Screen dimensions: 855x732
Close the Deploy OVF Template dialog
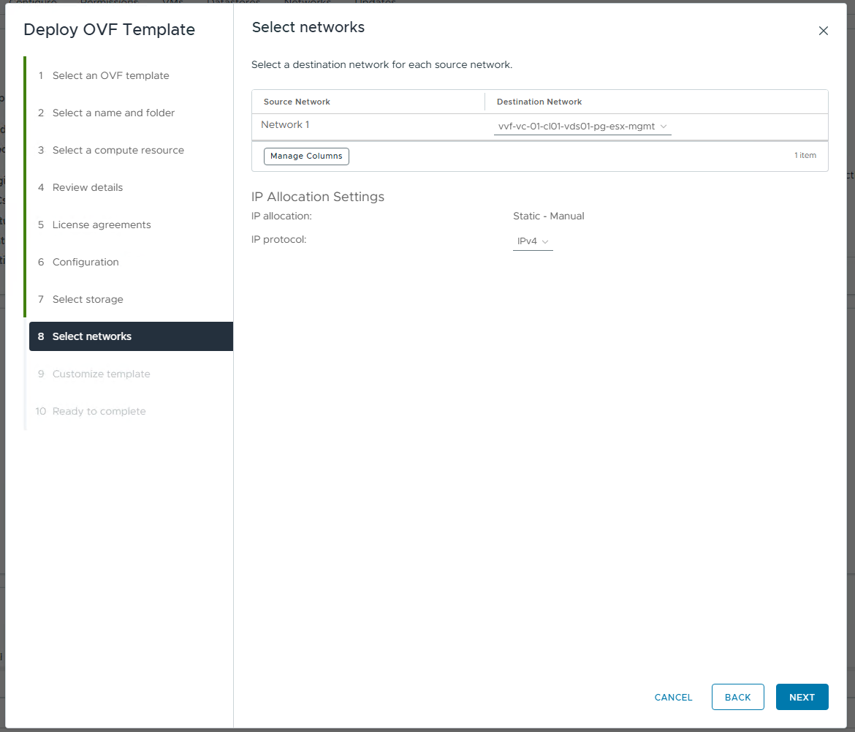pos(823,31)
